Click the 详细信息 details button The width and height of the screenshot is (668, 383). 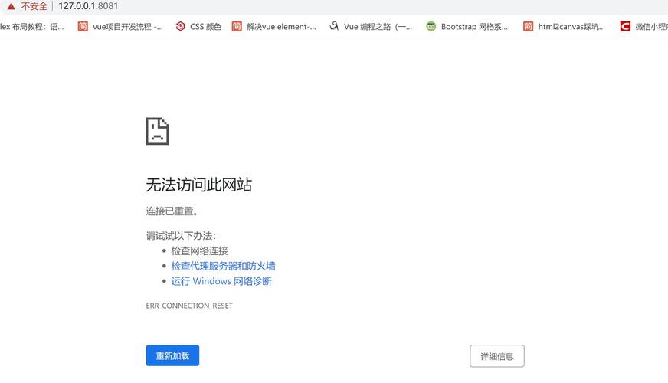[497, 356]
